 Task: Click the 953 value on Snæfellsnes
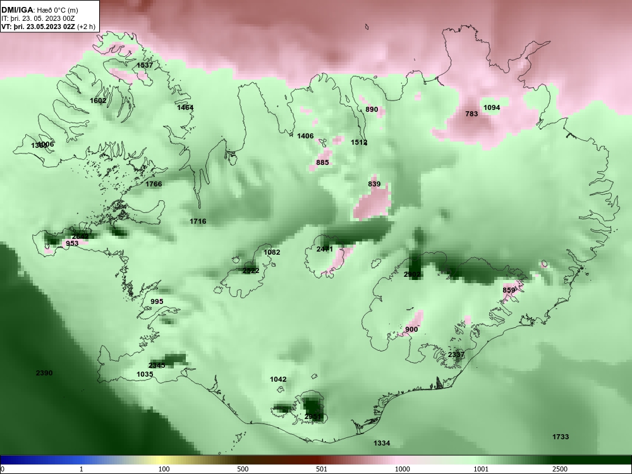click(x=72, y=243)
